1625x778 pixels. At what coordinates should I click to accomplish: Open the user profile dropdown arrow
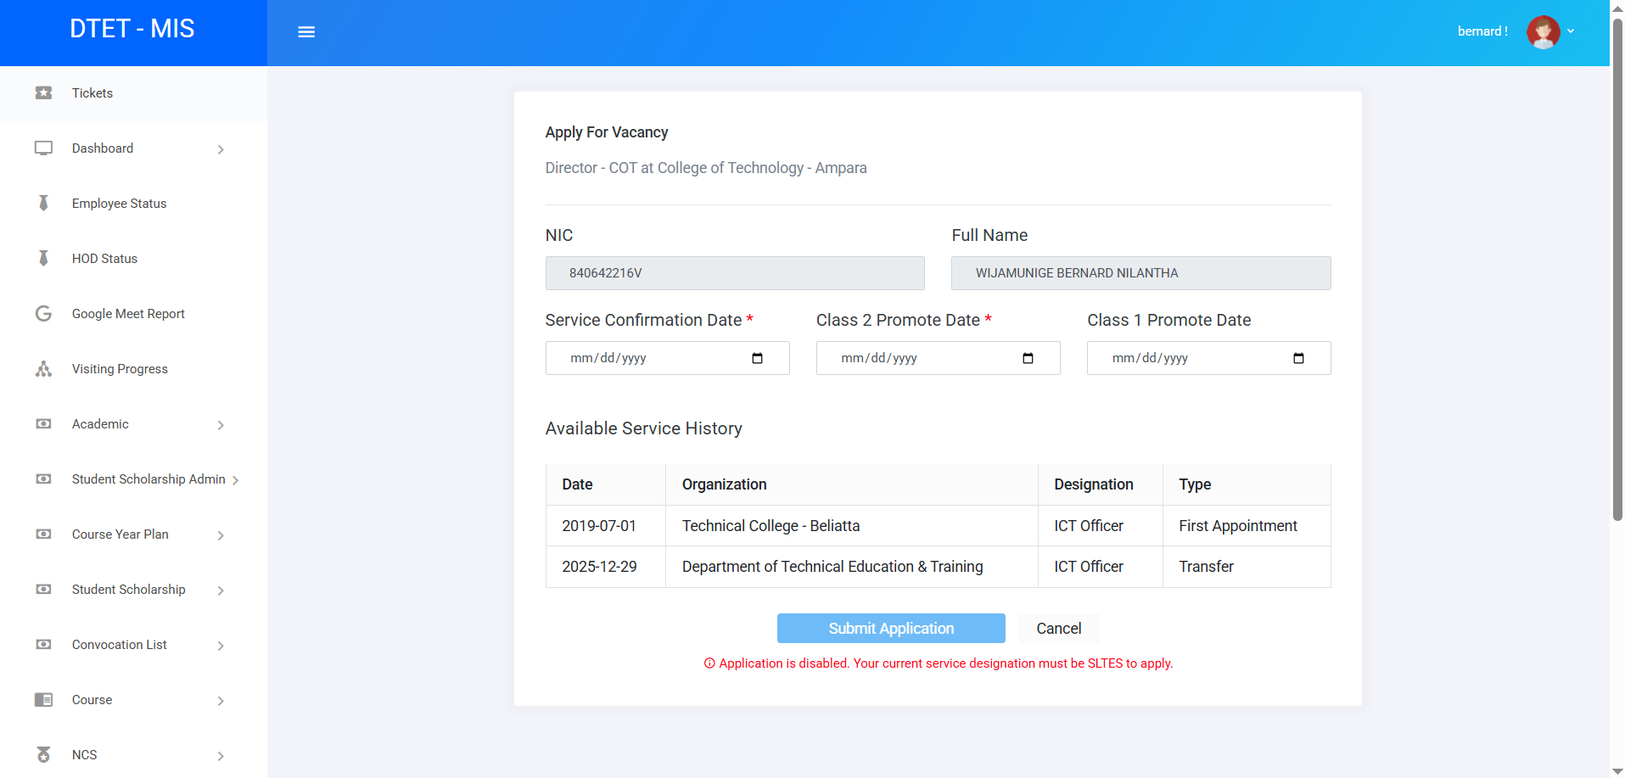click(1571, 31)
